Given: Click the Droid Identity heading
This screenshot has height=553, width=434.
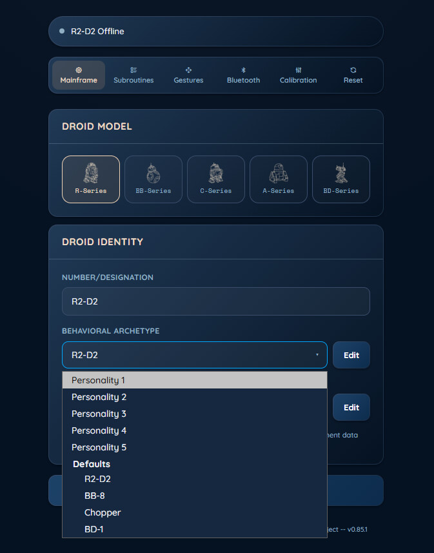Looking at the screenshot, I should [x=103, y=242].
